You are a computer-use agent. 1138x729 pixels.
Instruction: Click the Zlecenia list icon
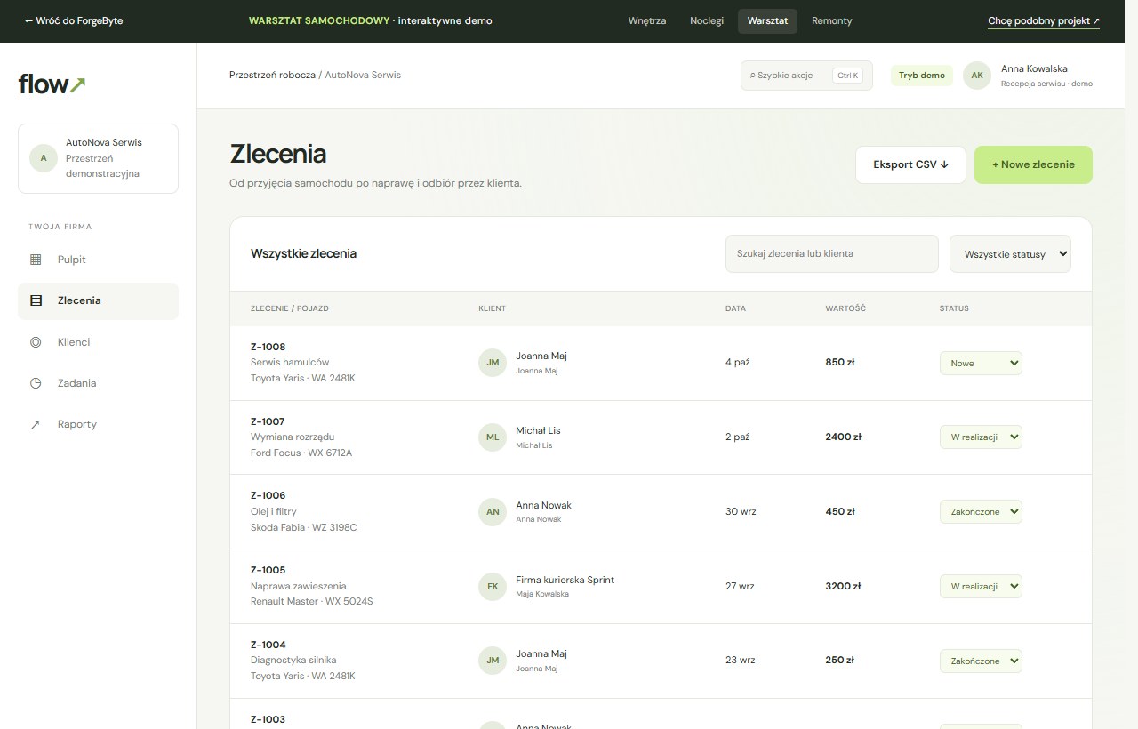click(36, 300)
